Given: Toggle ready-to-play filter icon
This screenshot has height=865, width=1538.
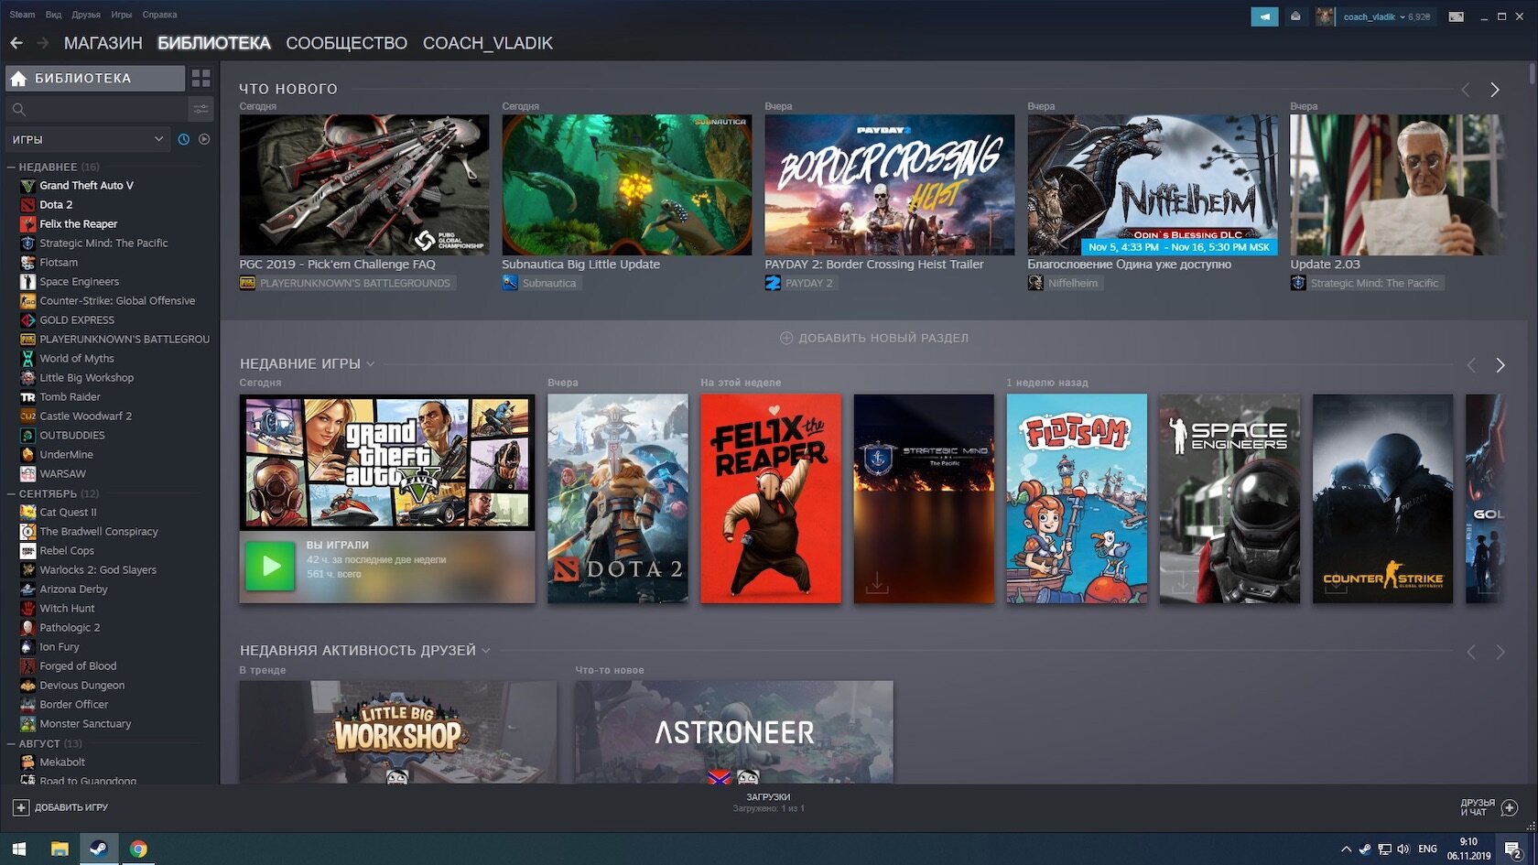Looking at the screenshot, I should point(204,139).
